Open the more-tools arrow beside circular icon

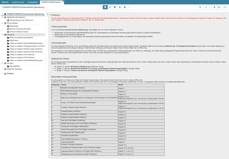click(129, 7)
